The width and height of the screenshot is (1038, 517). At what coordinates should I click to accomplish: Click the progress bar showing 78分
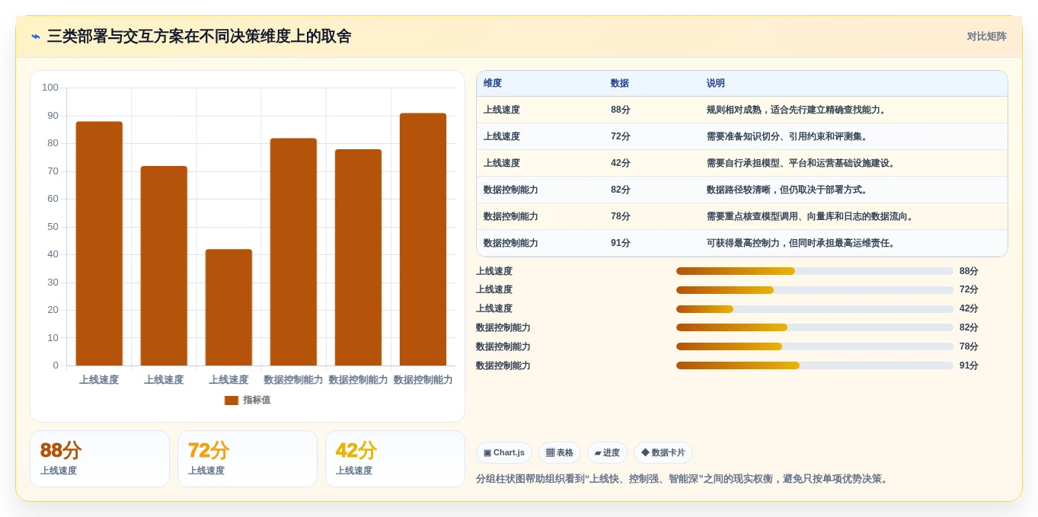click(815, 346)
